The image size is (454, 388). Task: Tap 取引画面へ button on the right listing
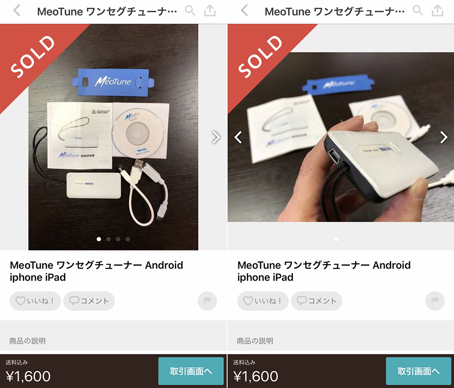(419, 371)
